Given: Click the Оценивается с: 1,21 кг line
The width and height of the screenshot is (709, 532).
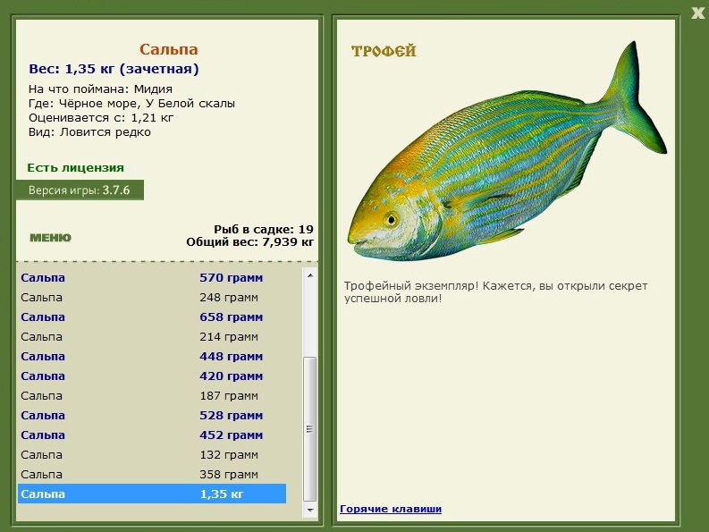Looking at the screenshot, I should (101, 118).
